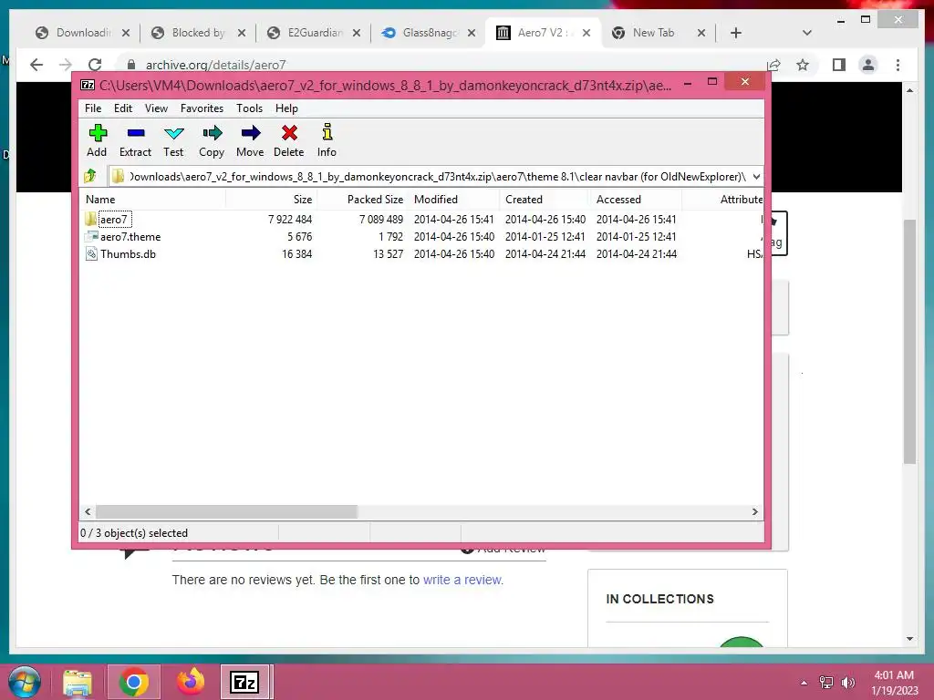The image size is (934, 700).
Task: Open the Chrome profile avatar
Action: click(x=868, y=65)
